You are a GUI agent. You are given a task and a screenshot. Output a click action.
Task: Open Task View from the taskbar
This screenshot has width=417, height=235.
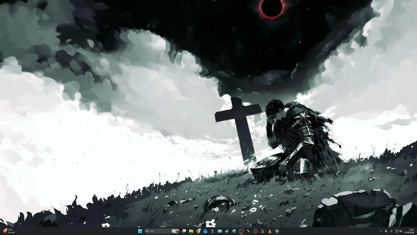pyautogui.click(x=184, y=231)
